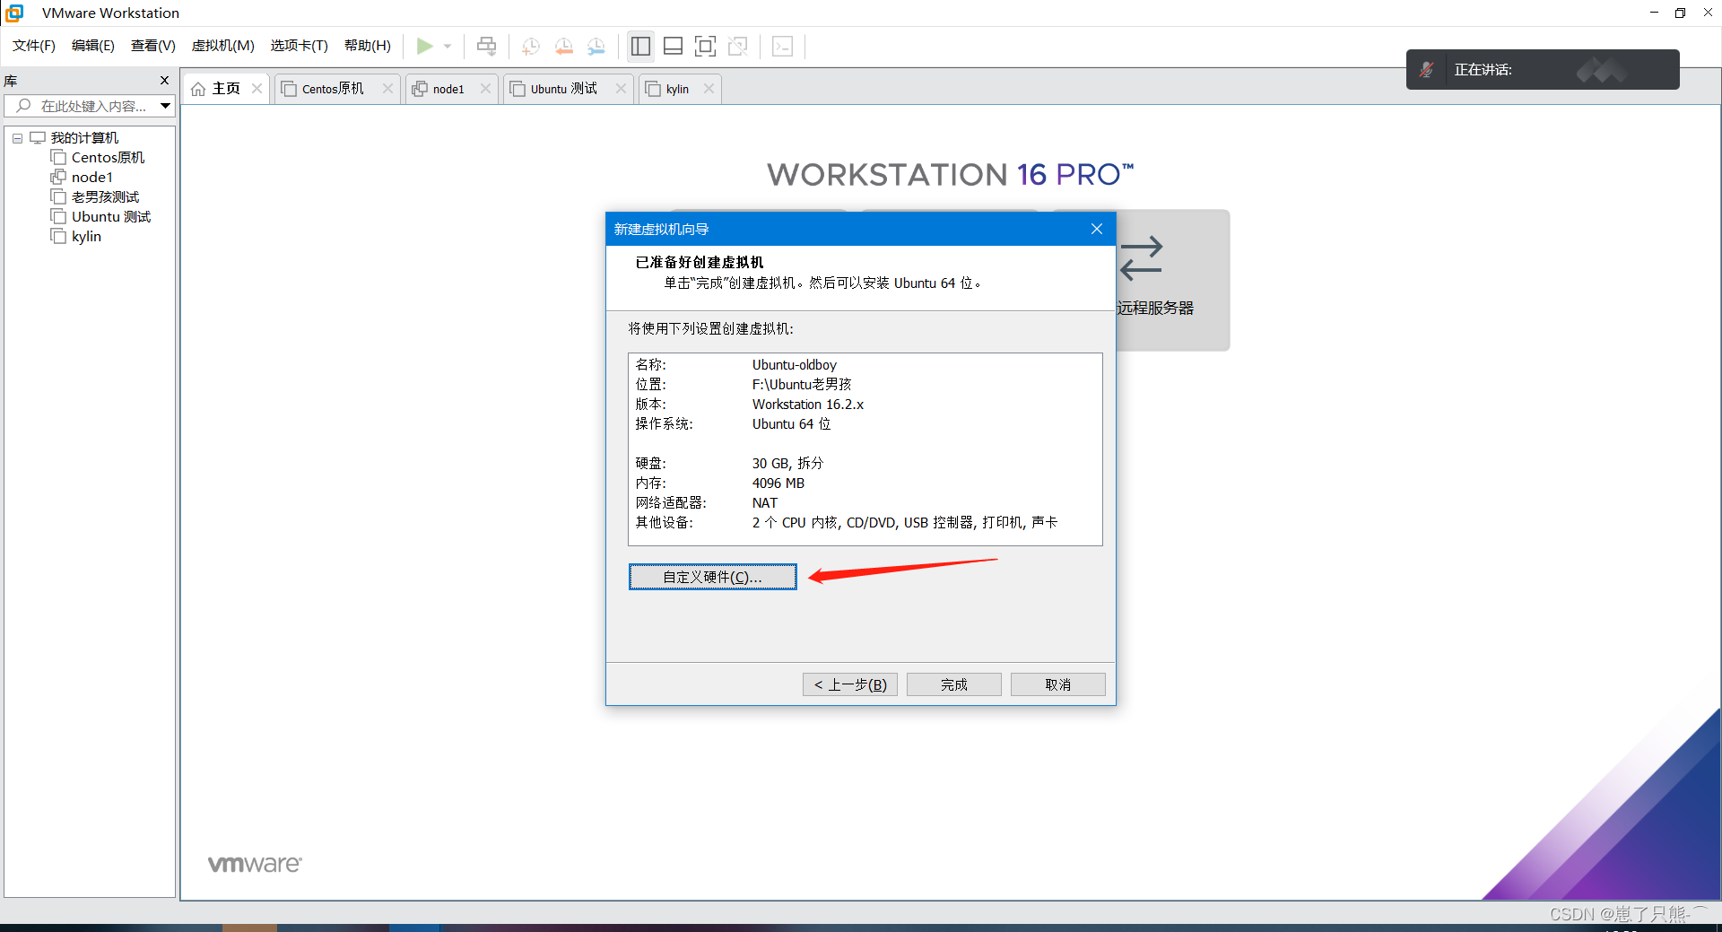Close the 新建虚拟机向导 dialog
The image size is (1722, 932).
[1097, 229]
